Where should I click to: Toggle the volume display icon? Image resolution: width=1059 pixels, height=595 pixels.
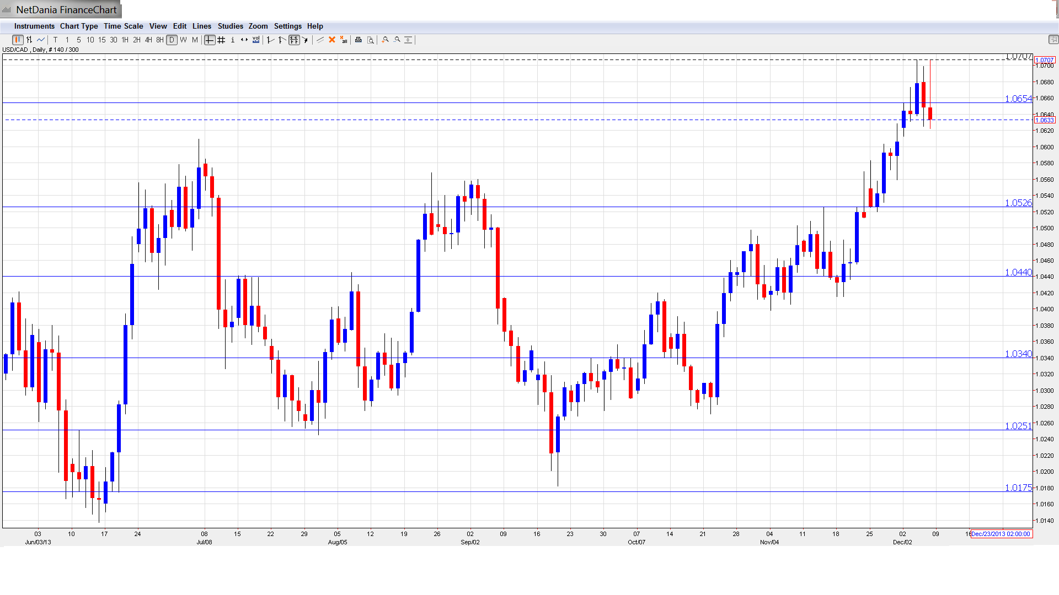(x=256, y=40)
